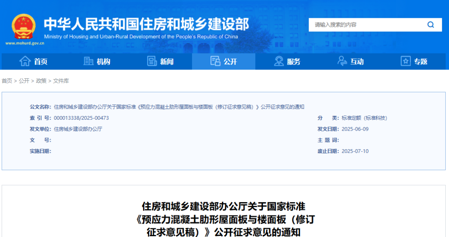Click the search magnifier icon
Image resolution: width=449 pixels, height=237 pixels.
click(x=431, y=25)
